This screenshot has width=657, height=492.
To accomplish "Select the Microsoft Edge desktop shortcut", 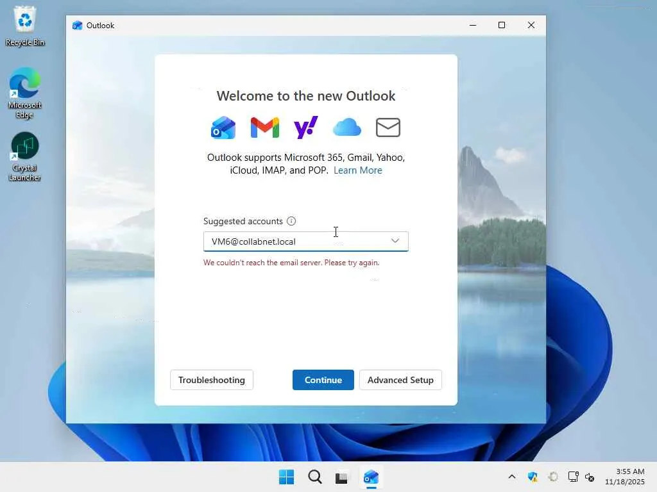I will [25, 94].
